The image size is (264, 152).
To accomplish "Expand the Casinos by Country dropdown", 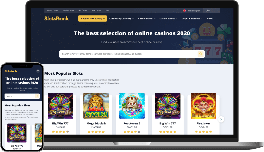I will click(x=93, y=19).
